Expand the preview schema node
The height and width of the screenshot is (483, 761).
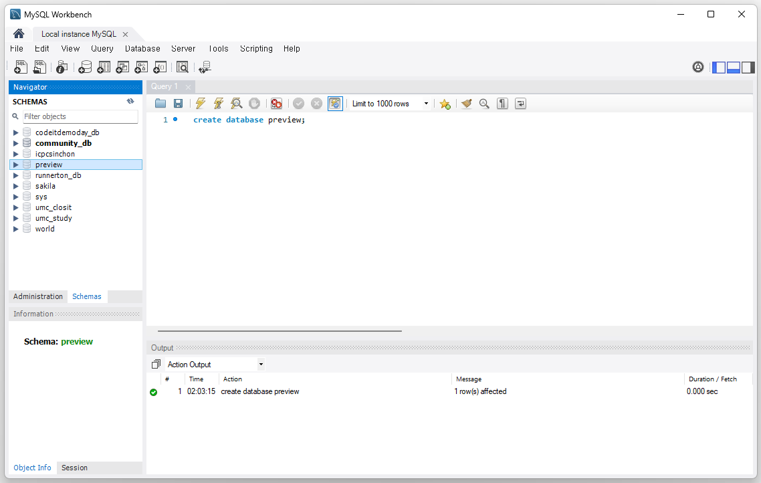tap(15, 165)
